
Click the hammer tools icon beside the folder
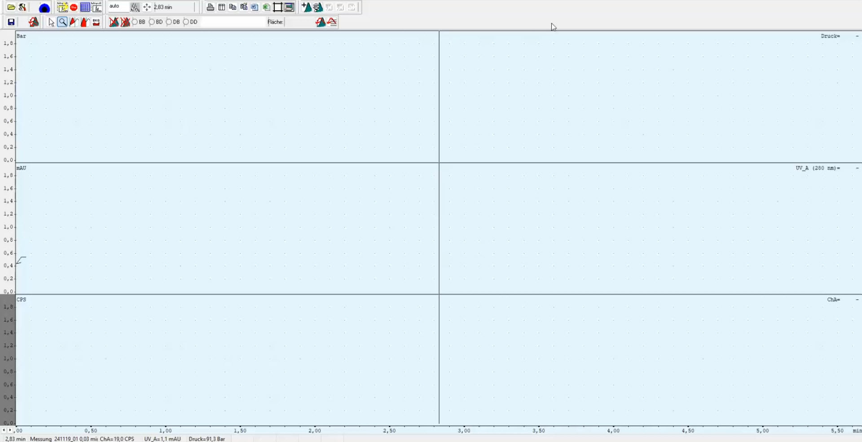click(x=22, y=7)
